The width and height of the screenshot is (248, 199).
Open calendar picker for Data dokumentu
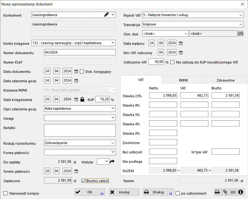77,71
